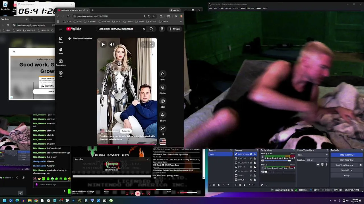Open the Gemini button in Chrome
The height and width of the screenshot is (204, 364).
(x=175, y=10)
